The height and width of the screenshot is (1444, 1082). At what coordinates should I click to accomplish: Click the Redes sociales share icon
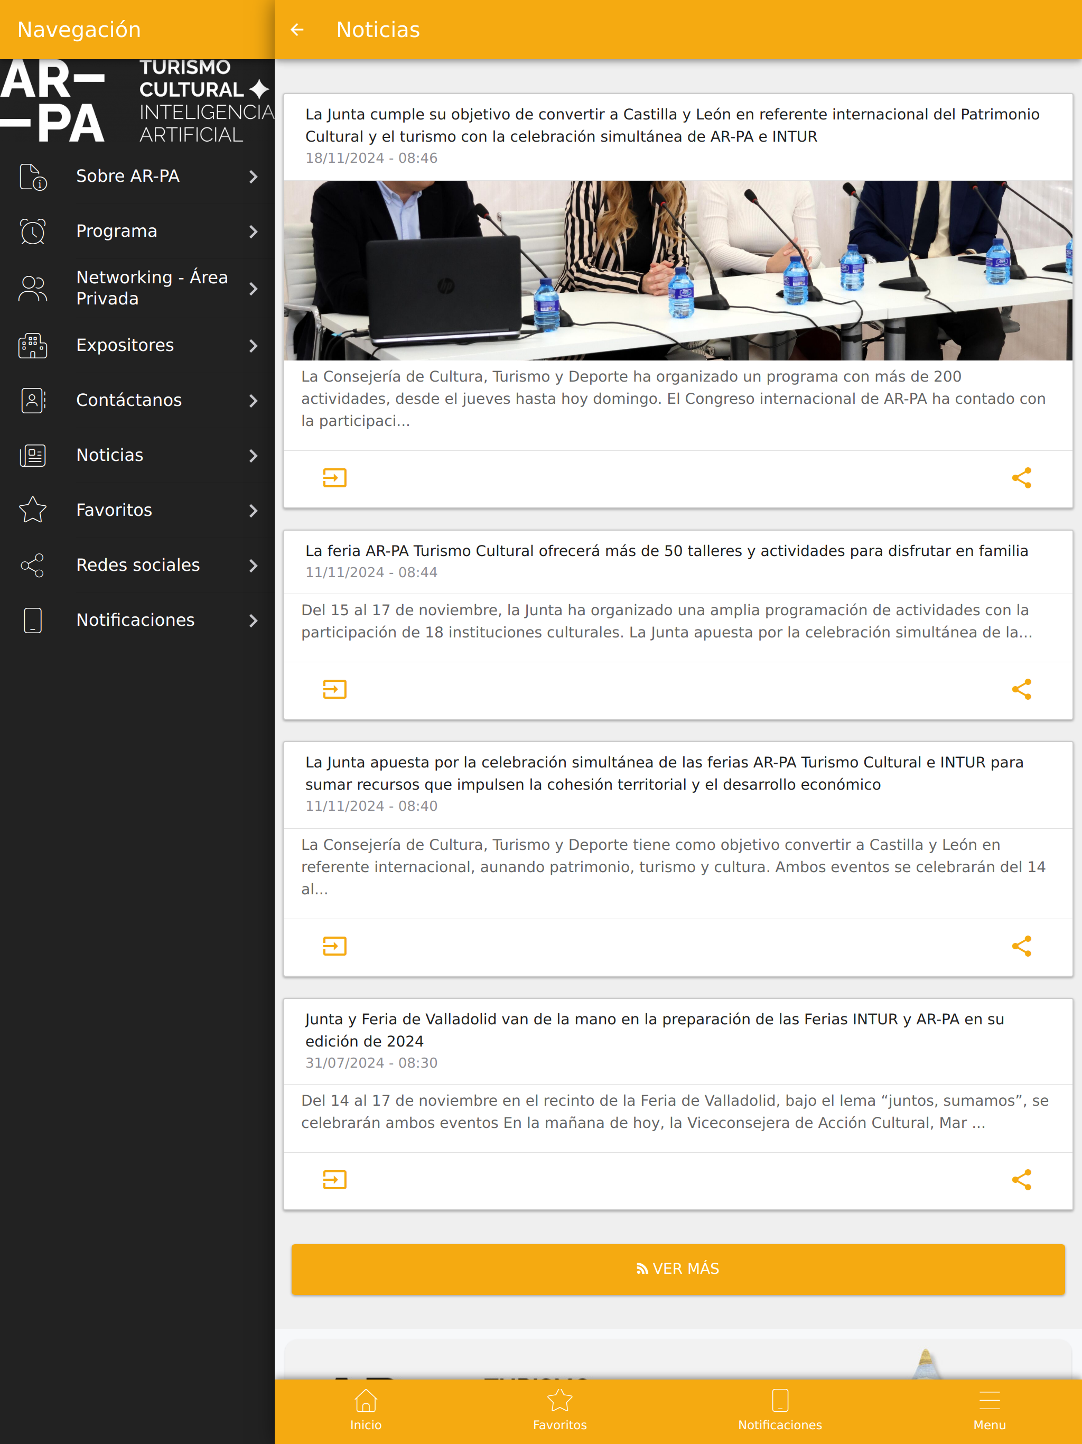pos(33,566)
